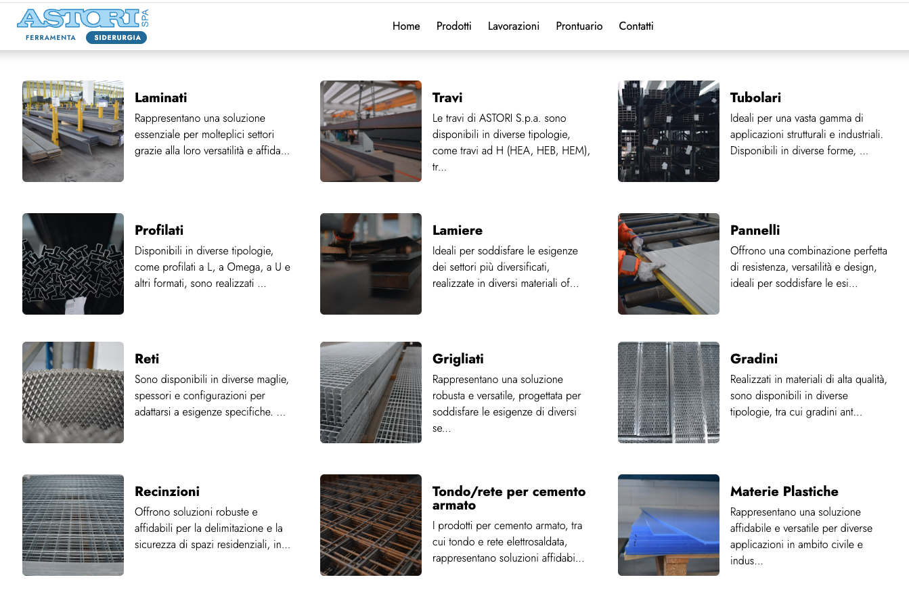Image resolution: width=909 pixels, height=609 pixels.
Task: Select the Profilati product photo
Action: tap(73, 264)
